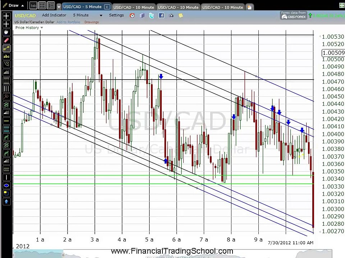Screen dimensions: 345x258
Task: Choose the abc text annotation tool
Action: pyautogui.click(x=6, y=57)
